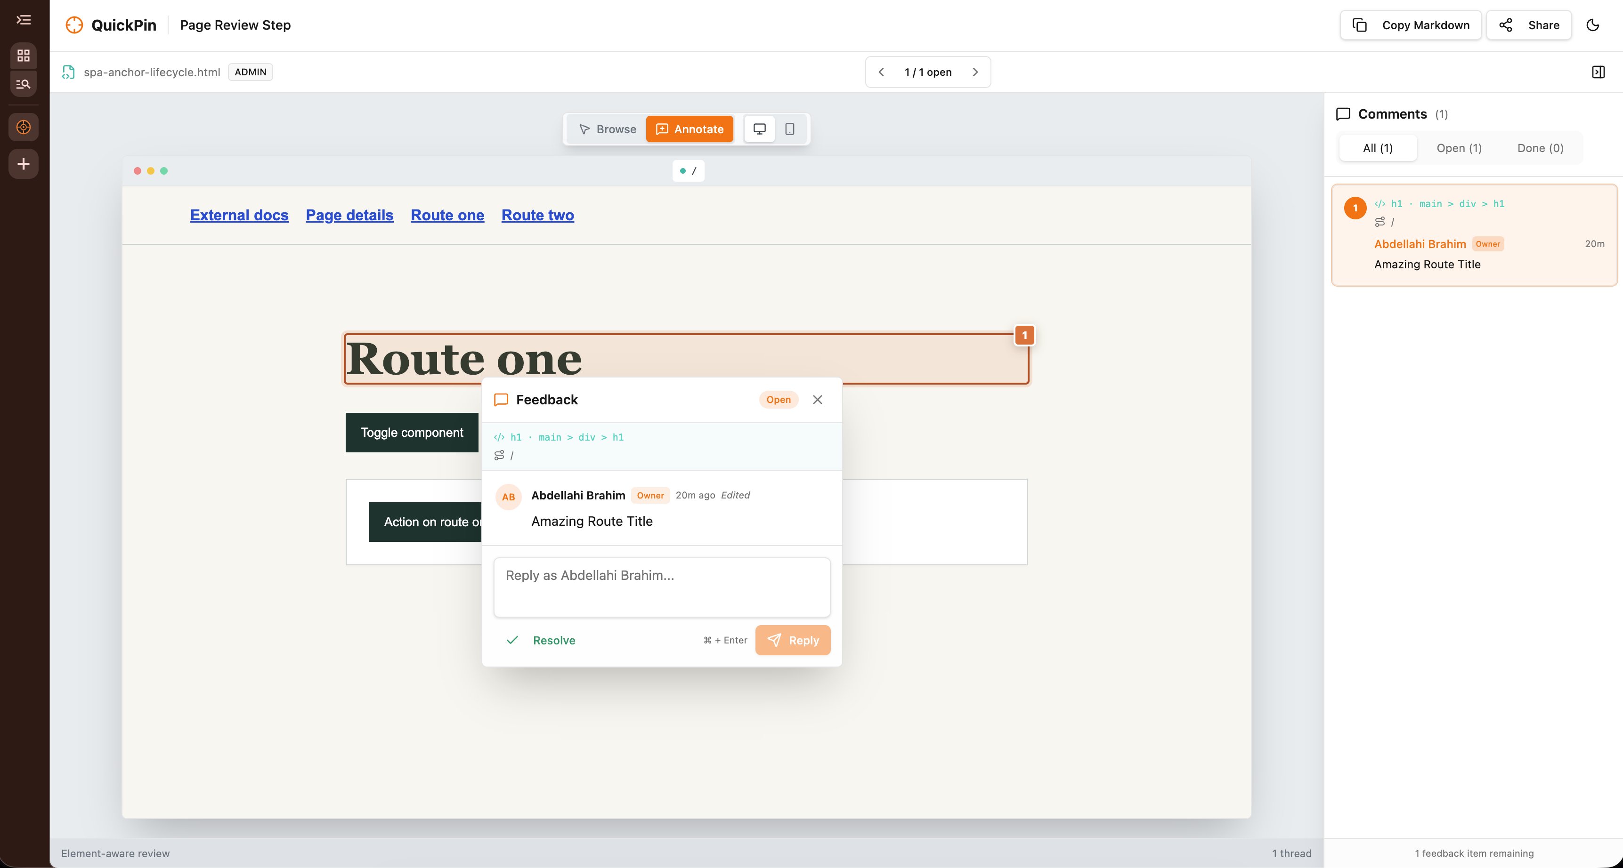The height and width of the screenshot is (868, 1623).
Task: Click Abdellahi Brahim name in comment card
Action: 1420,244
